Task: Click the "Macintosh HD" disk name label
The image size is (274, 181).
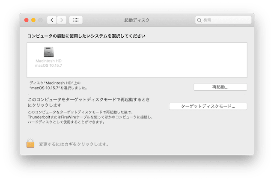Action: [48, 61]
